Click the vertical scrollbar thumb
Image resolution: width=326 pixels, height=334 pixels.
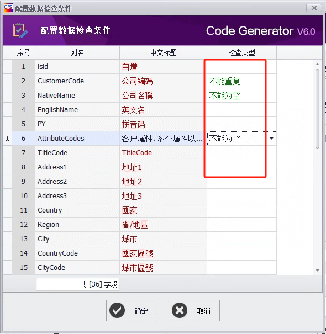[x=317, y=109]
